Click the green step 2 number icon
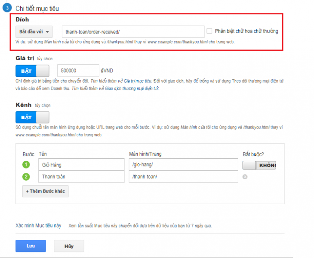Image resolution: width=314 pixels, height=258 pixels. coord(26,177)
